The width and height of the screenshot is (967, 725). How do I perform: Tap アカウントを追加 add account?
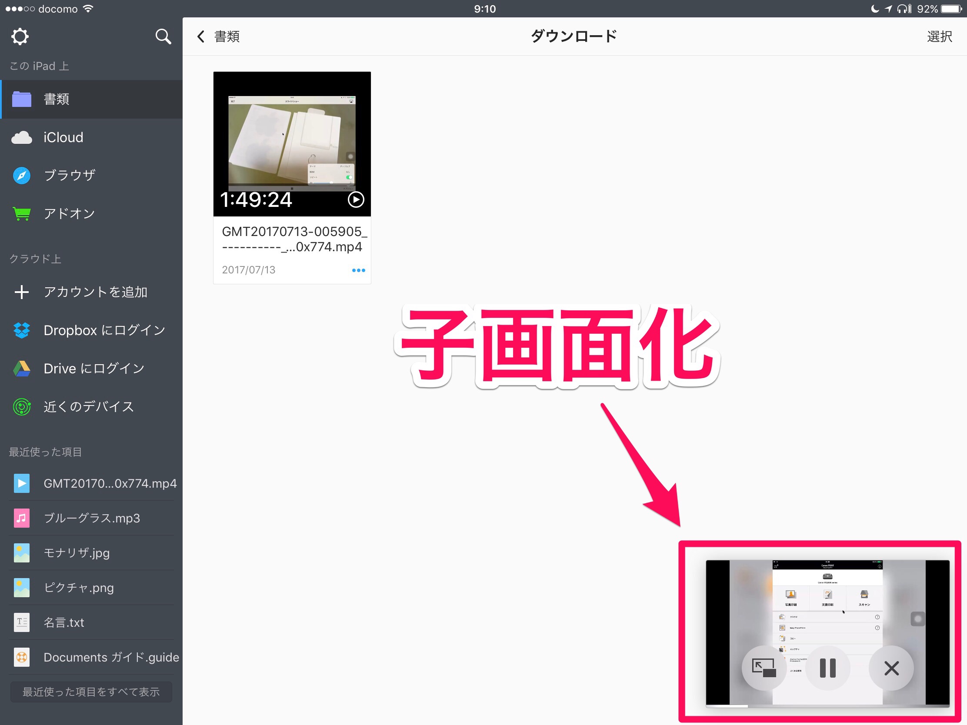95,292
